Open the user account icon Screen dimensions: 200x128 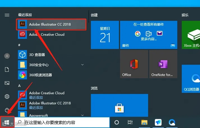7,56
